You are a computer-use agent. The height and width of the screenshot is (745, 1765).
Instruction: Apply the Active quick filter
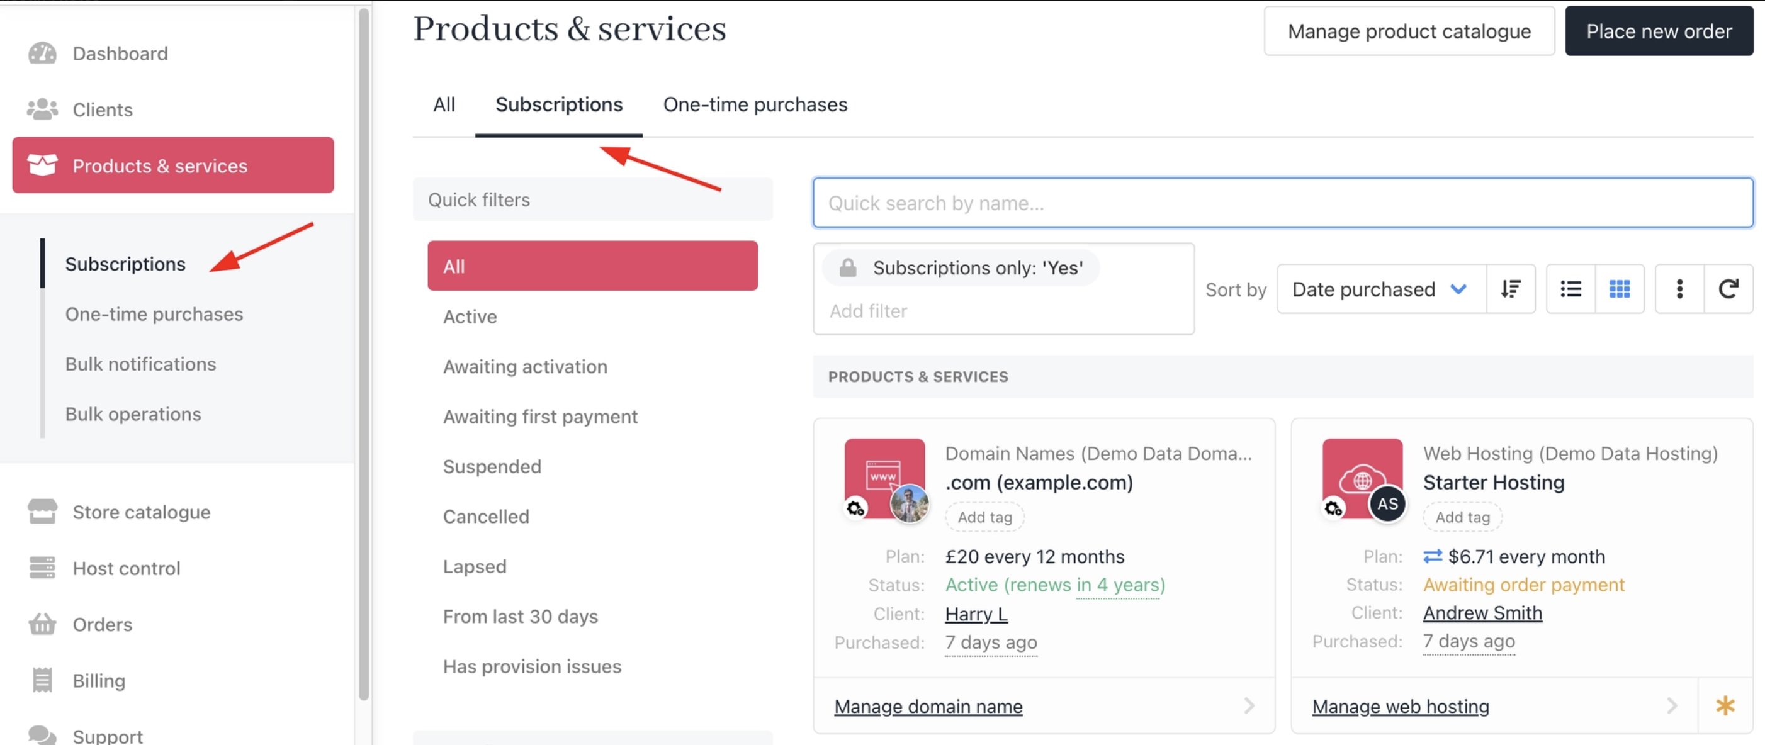470,316
